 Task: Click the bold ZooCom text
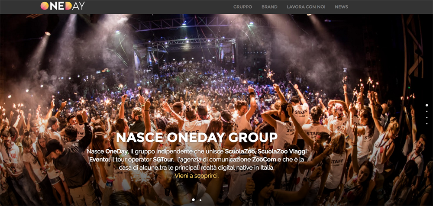click(x=261, y=159)
